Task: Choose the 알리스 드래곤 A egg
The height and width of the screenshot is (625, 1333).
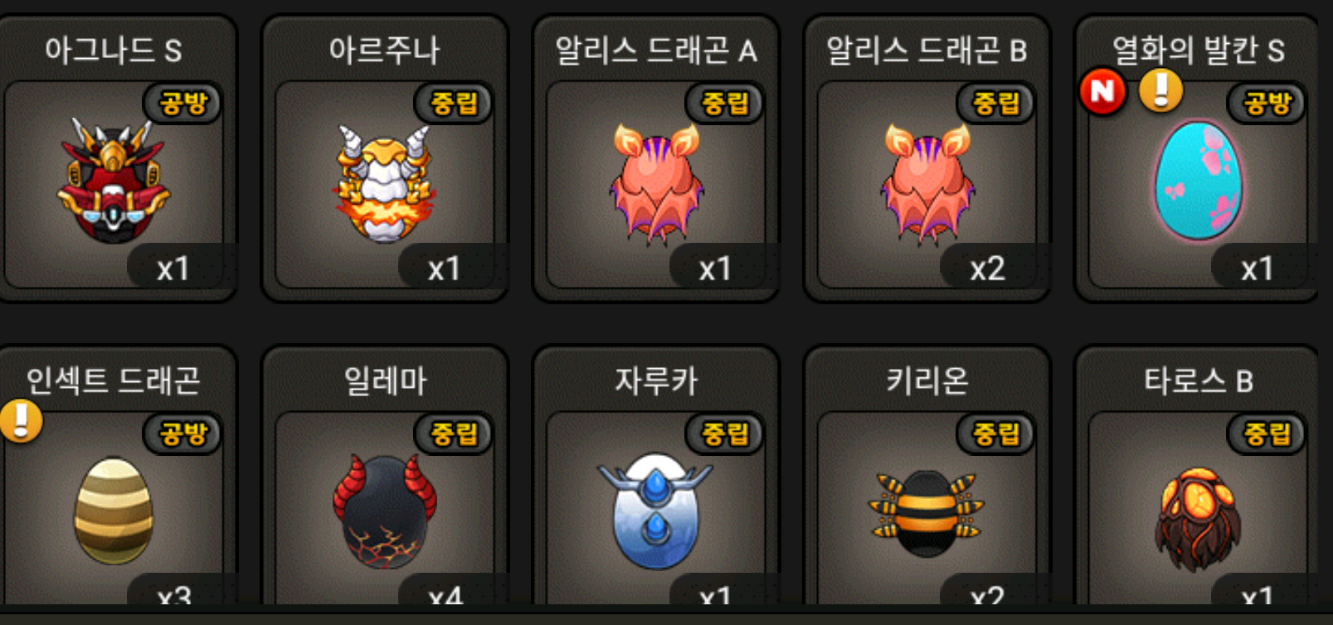Action: click(x=656, y=184)
